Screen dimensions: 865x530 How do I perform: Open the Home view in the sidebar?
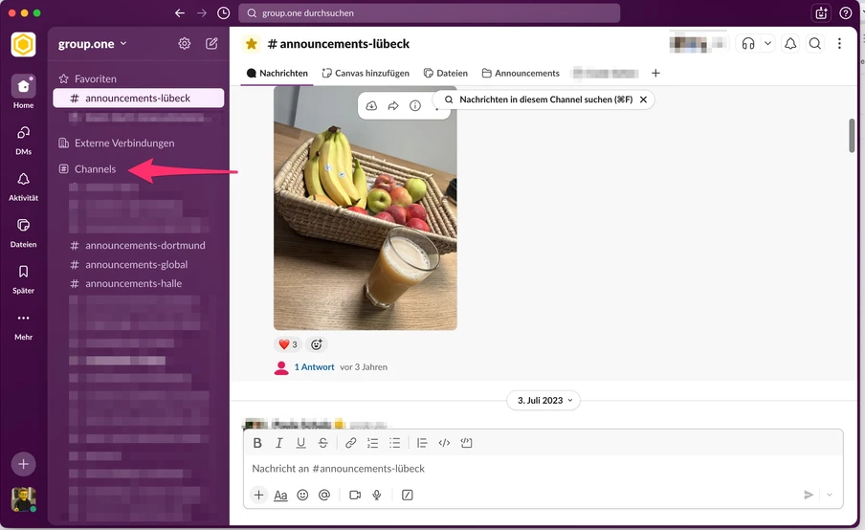(23, 92)
